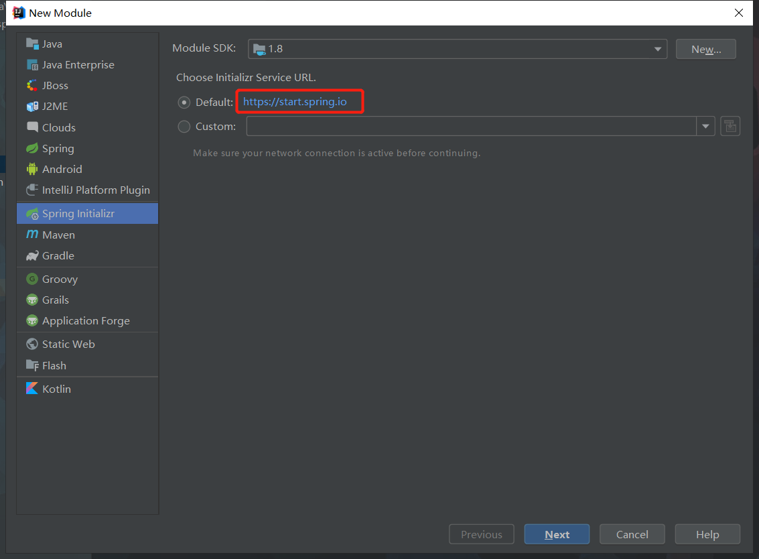This screenshot has height=559, width=759.
Task: Pick JBoss from the module list
Action: tap(87, 85)
